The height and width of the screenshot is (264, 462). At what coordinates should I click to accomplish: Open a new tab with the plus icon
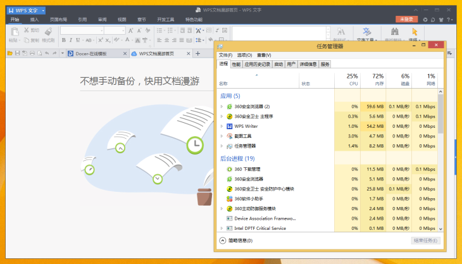click(x=197, y=53)
